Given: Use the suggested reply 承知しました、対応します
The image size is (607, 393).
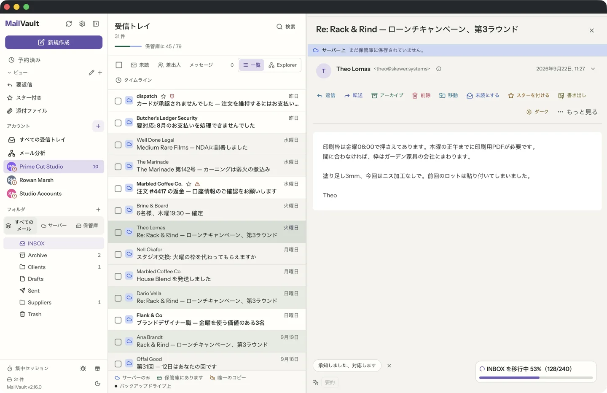Looking at the screenshot, I should click(347, 366).
